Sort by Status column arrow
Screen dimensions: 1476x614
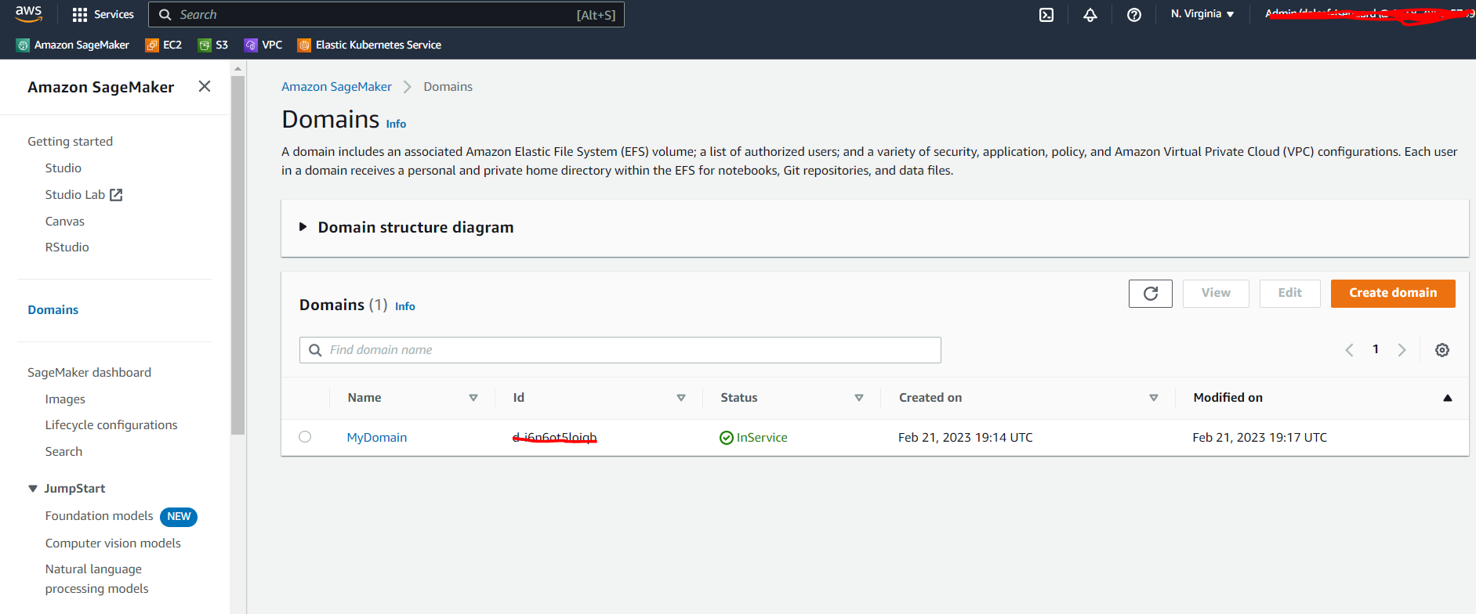pos(859,398)
